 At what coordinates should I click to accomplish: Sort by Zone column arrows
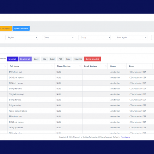click(151, 66)
